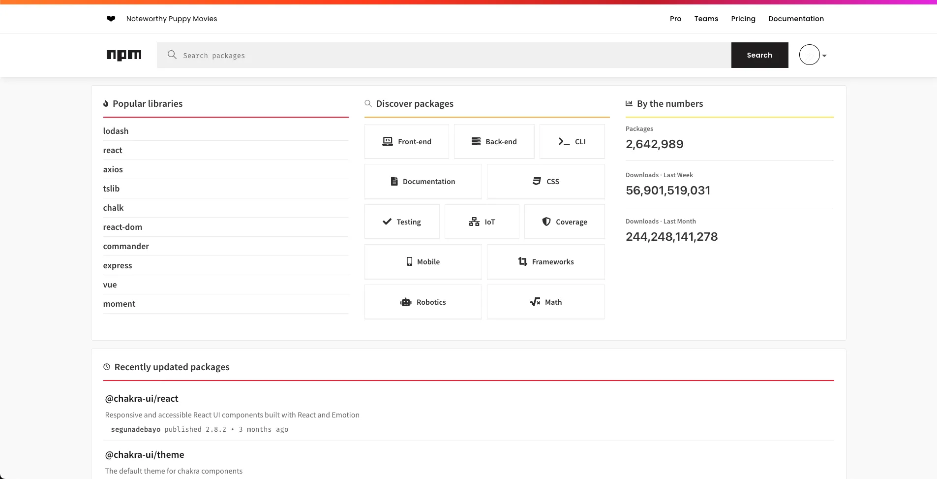The width and height of the screenshot is (937, 479).
Task: Select the CLI label text
Action: [x=580, y=141]
